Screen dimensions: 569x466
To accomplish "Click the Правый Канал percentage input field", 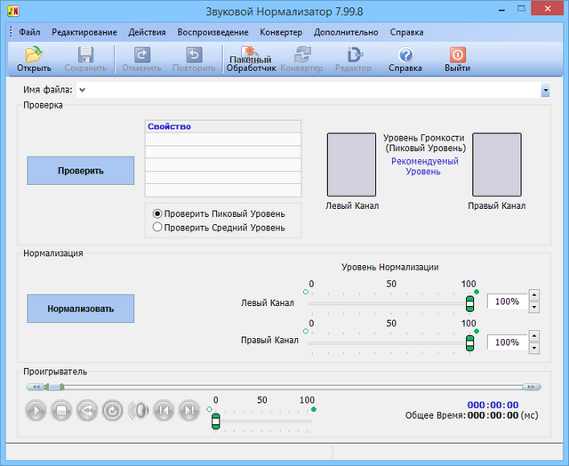I will 507,342.
